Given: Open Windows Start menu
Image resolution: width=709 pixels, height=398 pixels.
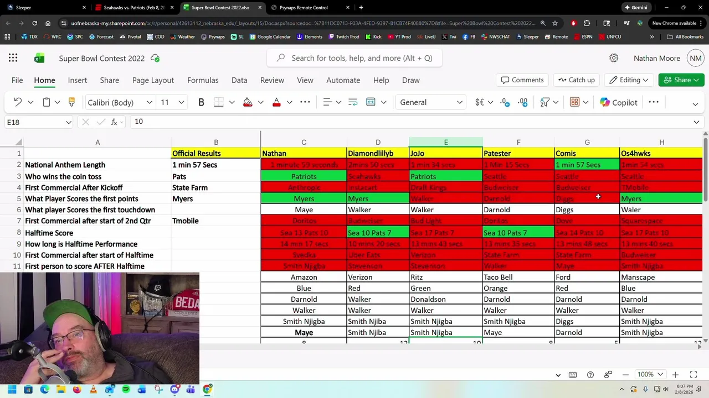Looking at the screenshot, I should [x=12, y=389].
